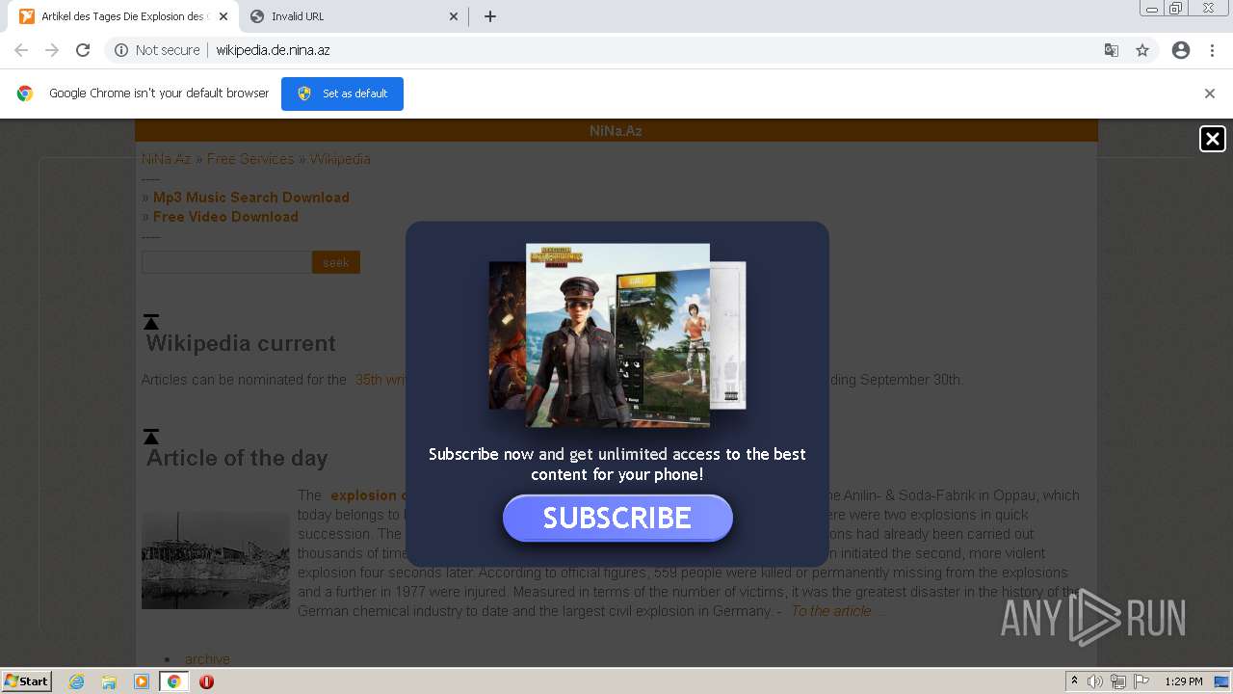
Task: Click Set as default button
Action: [342, 93]
